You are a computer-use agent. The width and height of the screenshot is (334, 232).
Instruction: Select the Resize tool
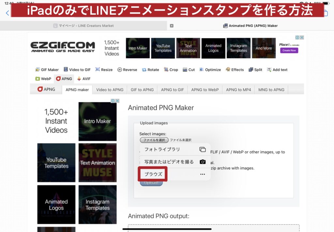(104, 70)
